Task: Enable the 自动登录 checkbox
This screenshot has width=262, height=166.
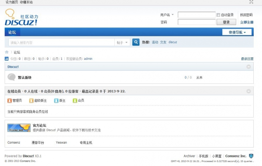Action: tap(218, 15)
